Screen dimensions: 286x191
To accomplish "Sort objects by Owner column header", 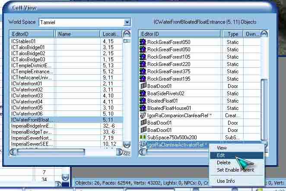I will pos(252,34).
